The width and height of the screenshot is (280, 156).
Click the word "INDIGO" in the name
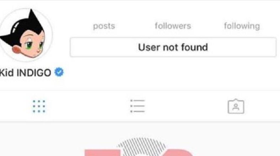click(x=34, y=73)
